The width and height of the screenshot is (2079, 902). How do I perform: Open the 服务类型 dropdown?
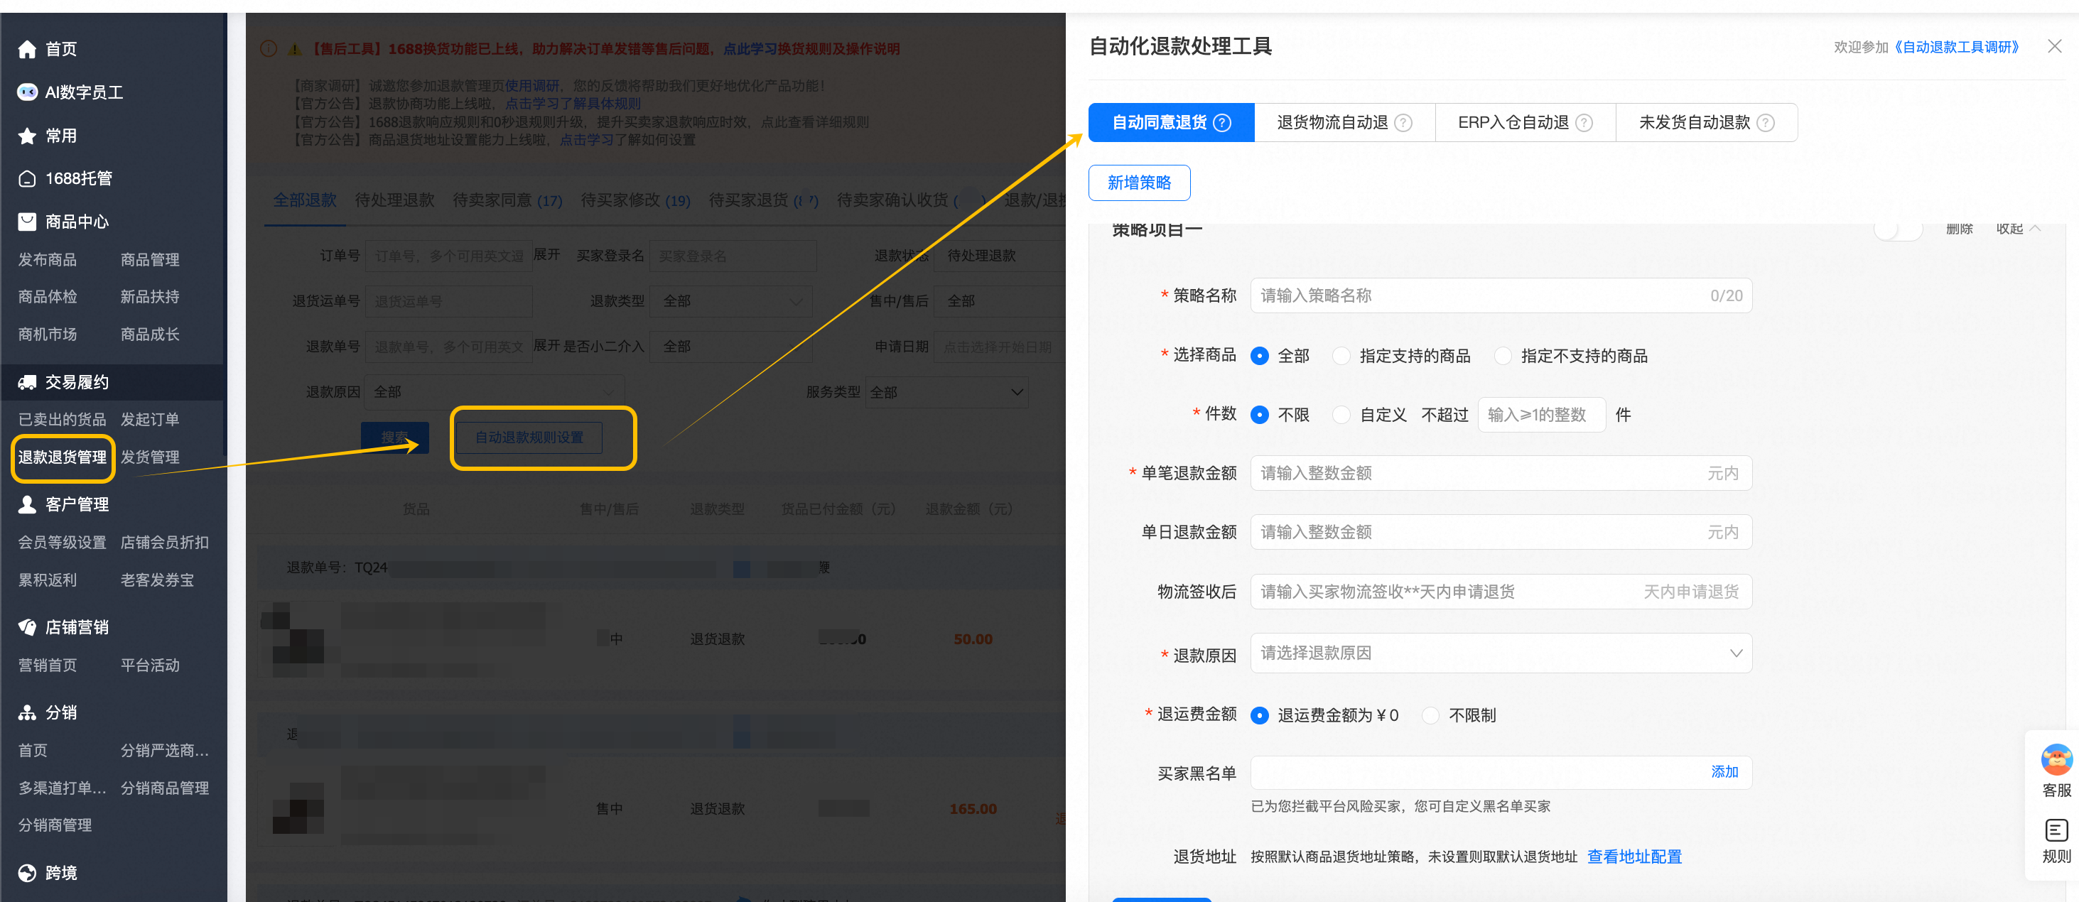946,392
